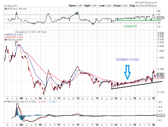Click the 2.000 price axis label

161,46
